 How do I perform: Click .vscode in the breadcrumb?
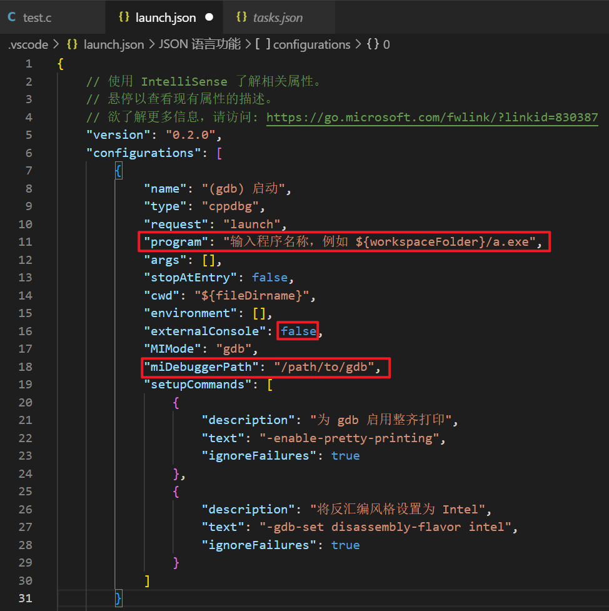28,44
